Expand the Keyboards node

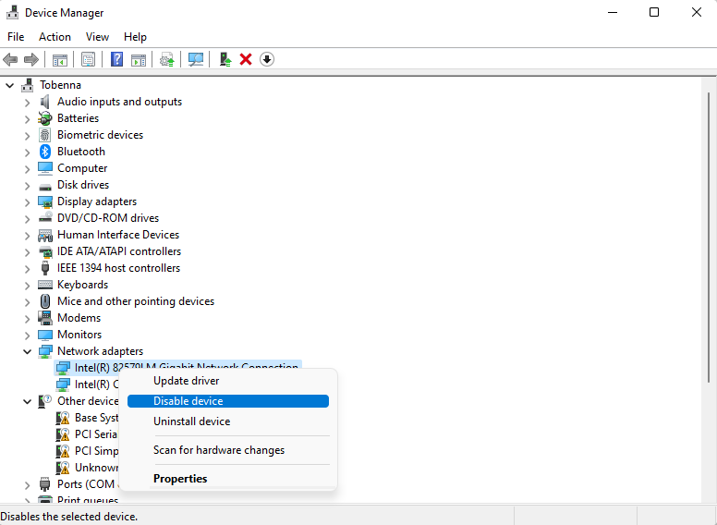pos(27,285)
